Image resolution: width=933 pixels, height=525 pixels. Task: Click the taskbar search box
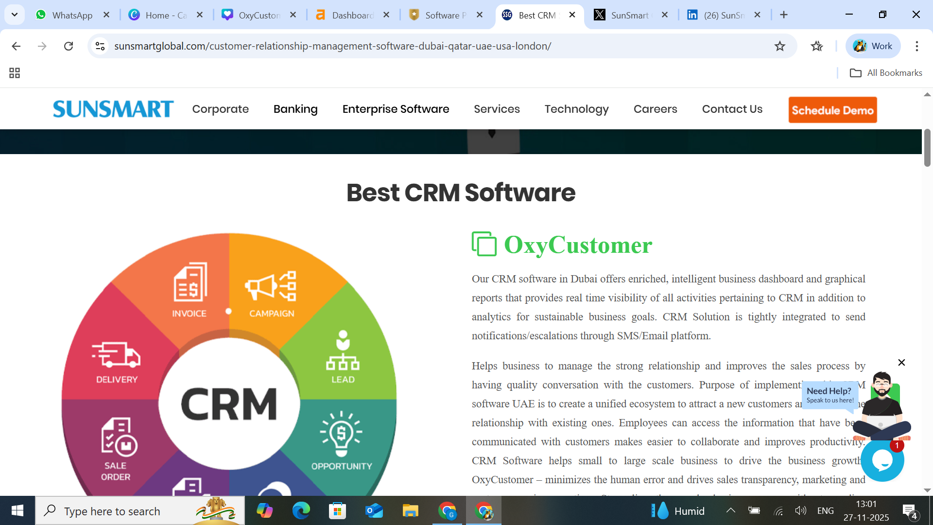pyautogui.click(x=140, y=511)
